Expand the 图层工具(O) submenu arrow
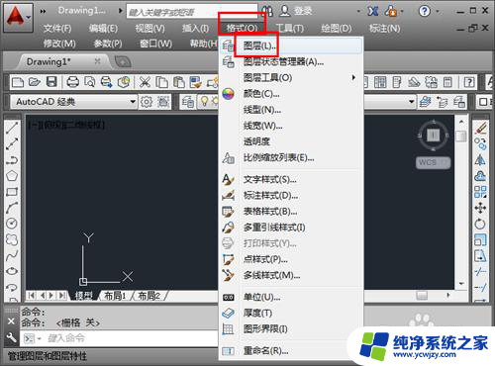 353,77
